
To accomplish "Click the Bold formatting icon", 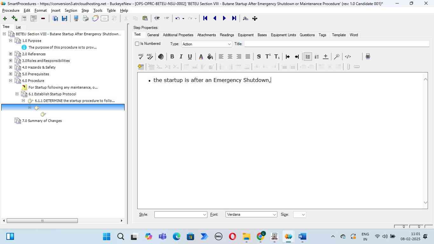I will pyautogui.click(x=172, y=57).
